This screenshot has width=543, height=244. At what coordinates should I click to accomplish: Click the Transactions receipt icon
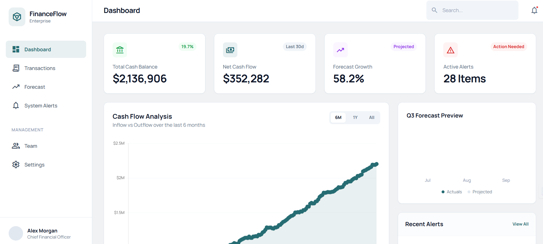click(16, 68)
